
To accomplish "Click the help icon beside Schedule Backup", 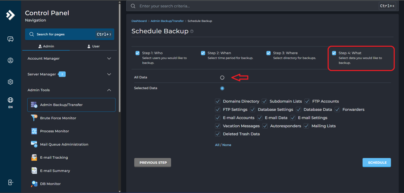I will pos(192,31).
